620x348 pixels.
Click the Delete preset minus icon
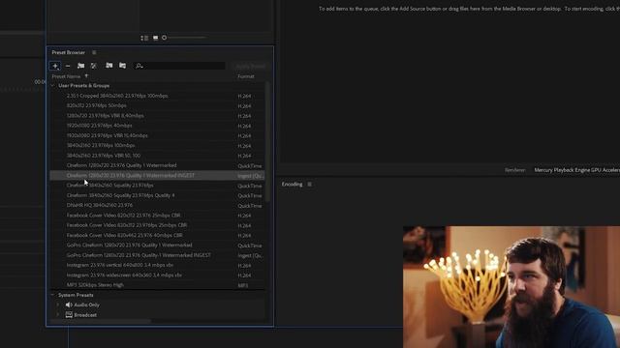pos(68,66)
